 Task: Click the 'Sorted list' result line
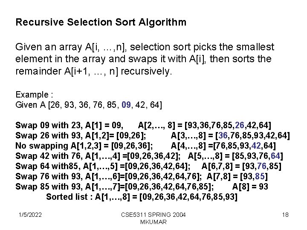click(x=142, y=197)
